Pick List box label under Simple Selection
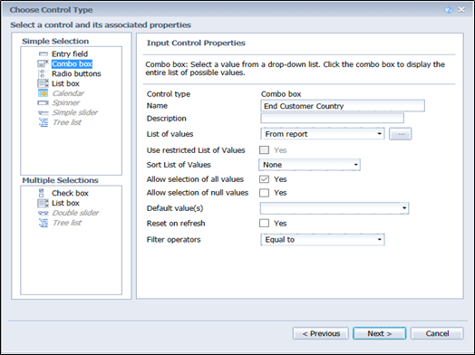This screenshot has width=475, height=355. 65,83
